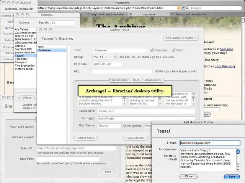Switch to the Body tab

point(136,80)
